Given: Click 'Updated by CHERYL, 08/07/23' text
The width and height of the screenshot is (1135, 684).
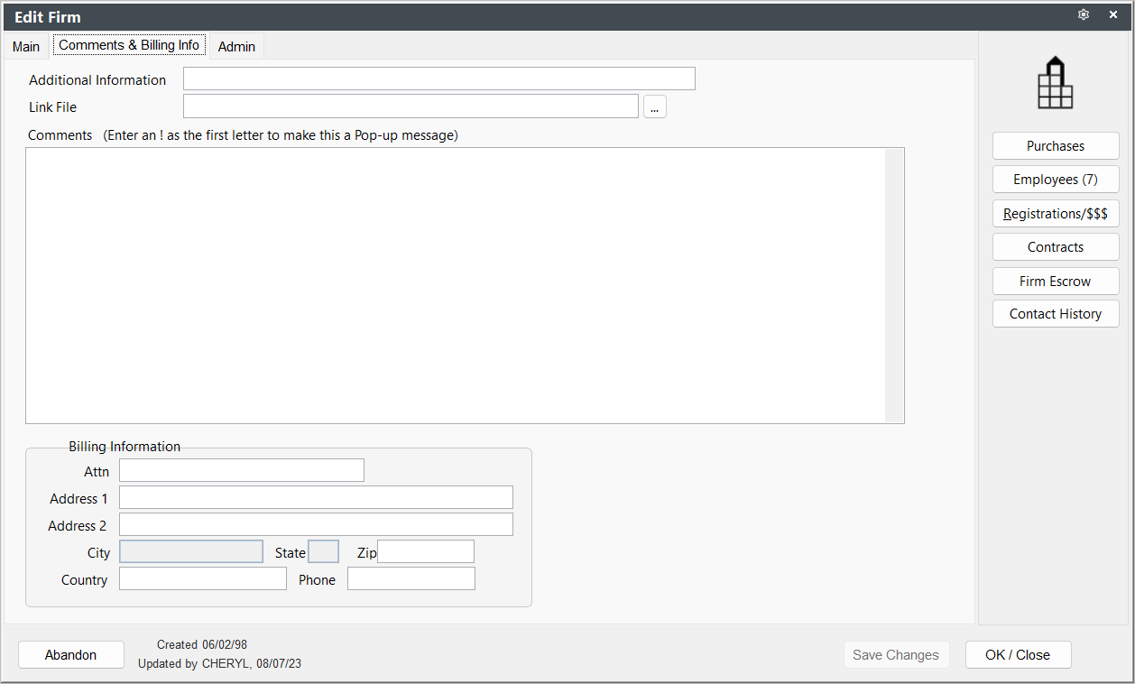Looking at the screenshot, I should pyautogui.click(x=220, y=664).
